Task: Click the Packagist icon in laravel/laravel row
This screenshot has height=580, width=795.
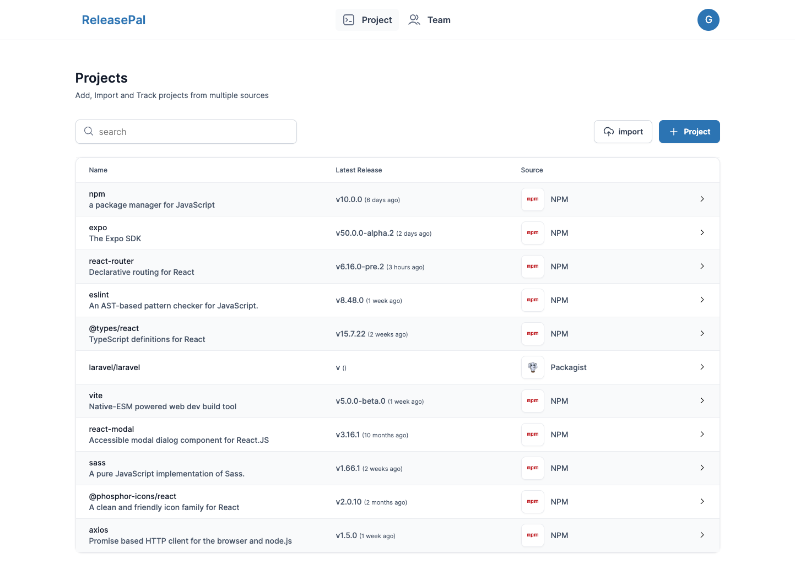Action: [x=533, y=367]
